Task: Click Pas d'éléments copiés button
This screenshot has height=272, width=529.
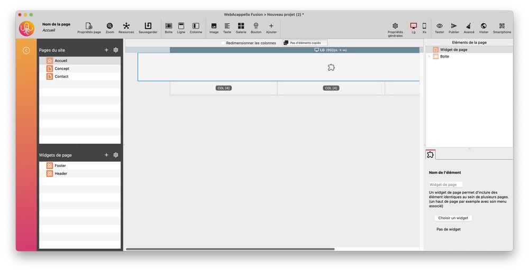Action: [305, 43]
